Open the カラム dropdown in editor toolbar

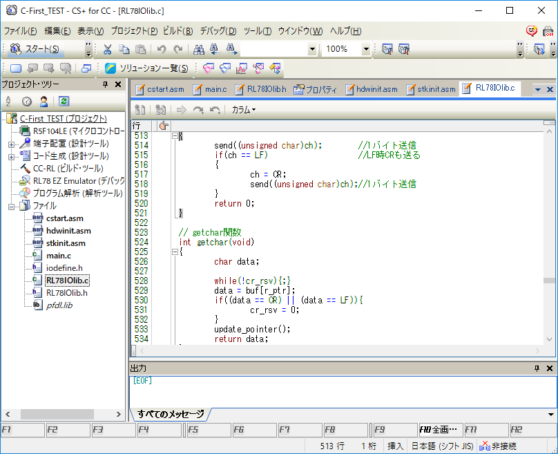tap(243, 110)
